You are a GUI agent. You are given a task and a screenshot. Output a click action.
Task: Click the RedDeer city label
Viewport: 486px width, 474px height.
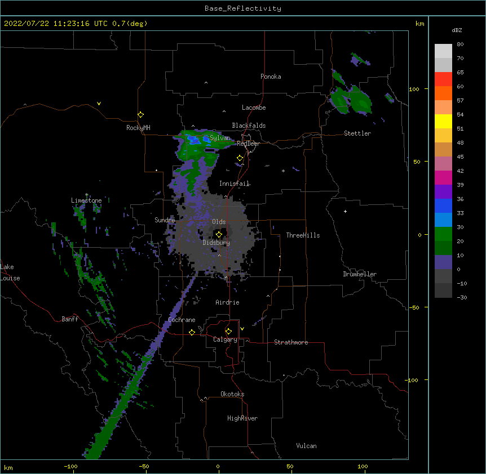coord(248,144)
